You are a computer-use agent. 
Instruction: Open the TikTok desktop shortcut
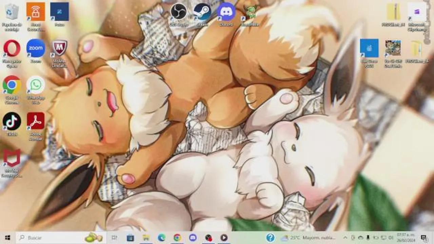[x=12, y=124]
